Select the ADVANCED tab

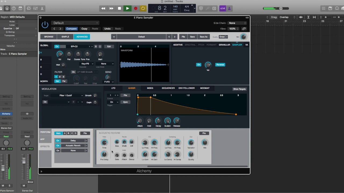tap(82, 37)
